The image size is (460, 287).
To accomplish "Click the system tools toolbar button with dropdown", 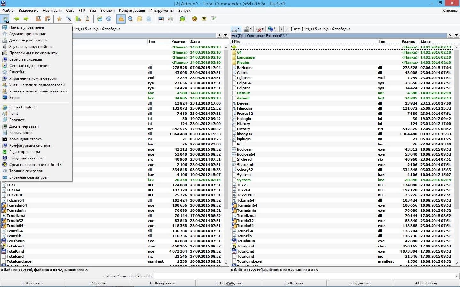I will click(5, 19).
